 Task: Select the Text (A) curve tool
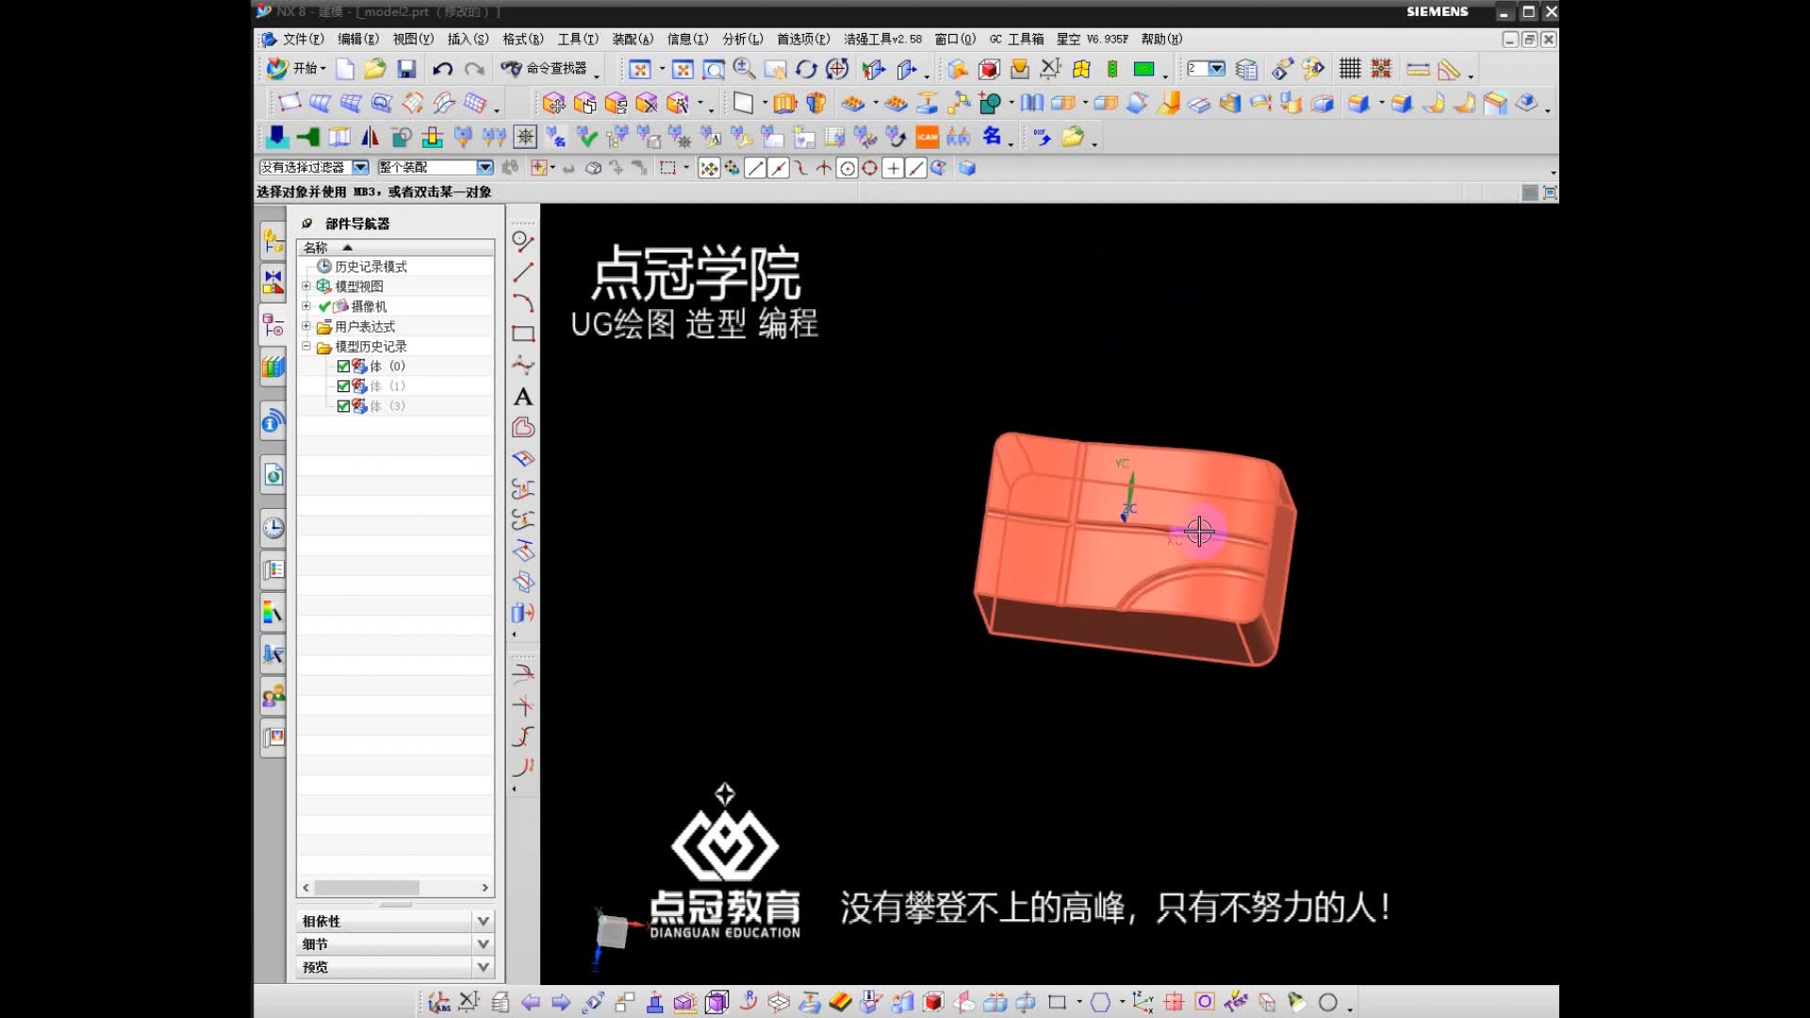[523, 397]
